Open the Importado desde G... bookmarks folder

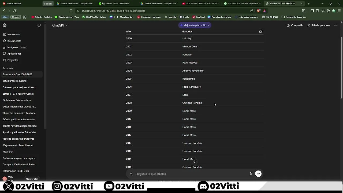click(x=294, y=17)
